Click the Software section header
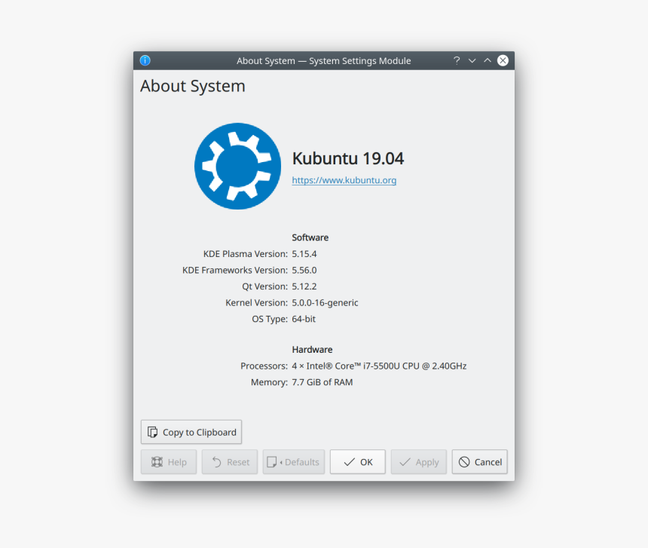The image size is (648, 548). [x=310, y=237]
